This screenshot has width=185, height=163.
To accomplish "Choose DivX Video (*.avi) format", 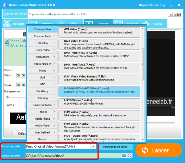I will [99, 44].
